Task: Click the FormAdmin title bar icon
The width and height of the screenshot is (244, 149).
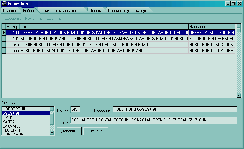Action: click(x=4, y=3)
